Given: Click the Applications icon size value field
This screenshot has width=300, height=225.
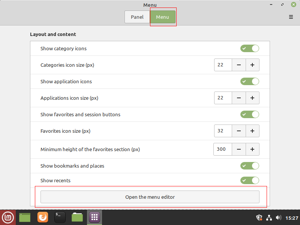Looking at the screenshot, I should click(223, 98).
